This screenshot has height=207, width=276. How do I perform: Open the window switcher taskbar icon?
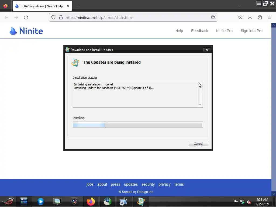tap(24, 202)
